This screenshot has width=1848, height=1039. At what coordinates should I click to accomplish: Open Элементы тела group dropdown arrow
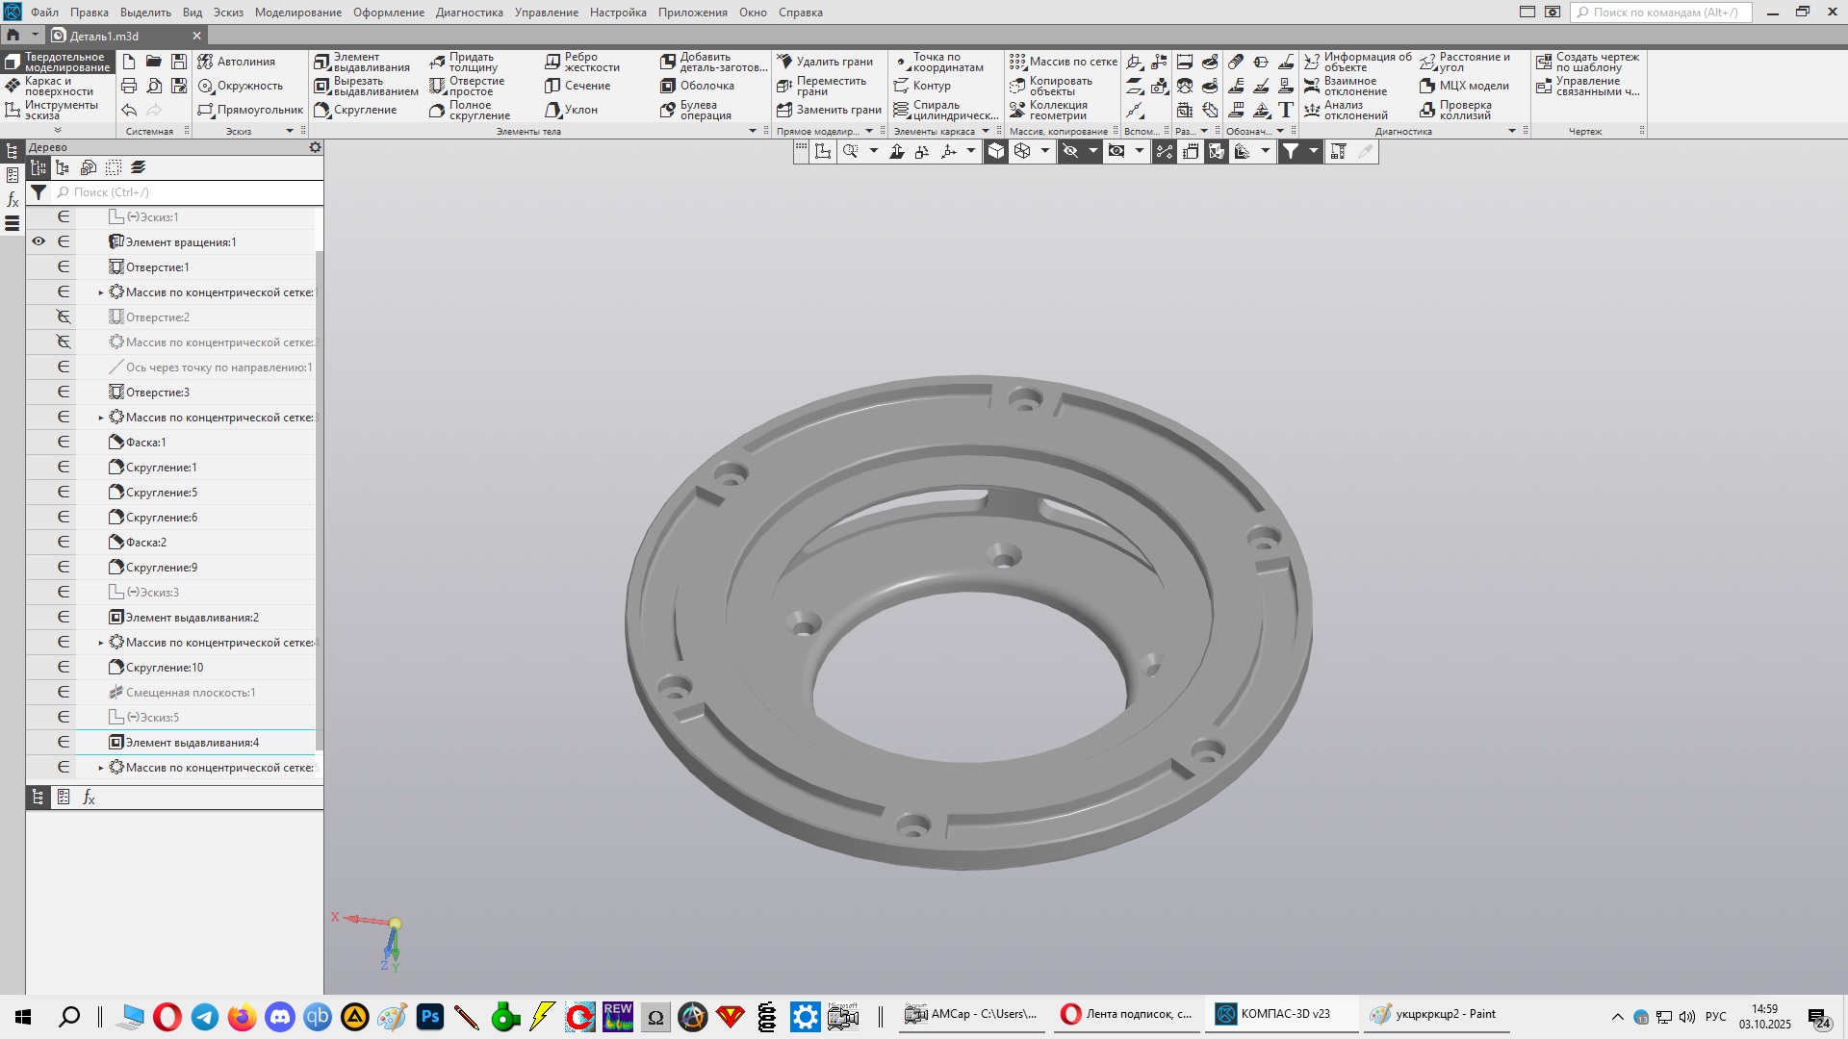coord(753,131)
